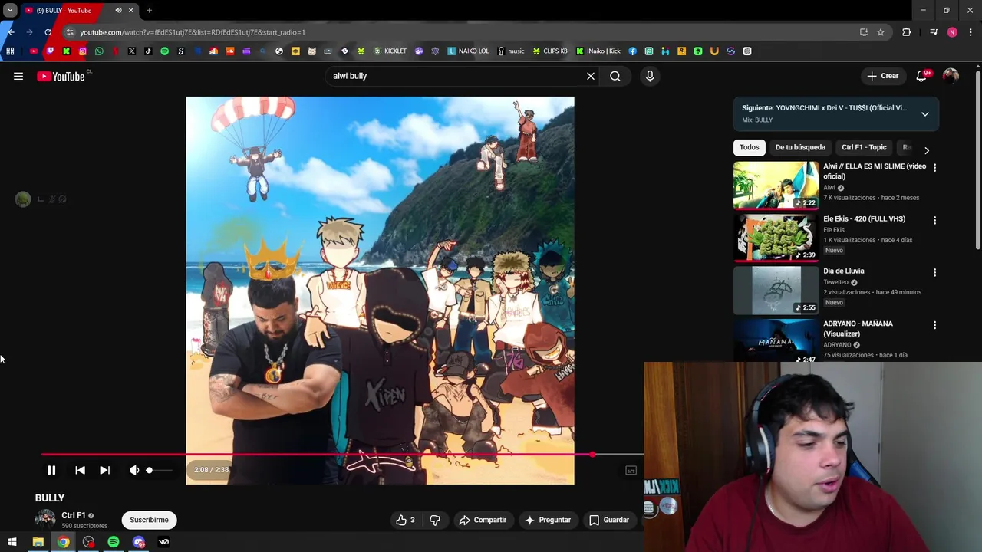Open the Ctrl F1 channel avatar

[x=45, y=520]
